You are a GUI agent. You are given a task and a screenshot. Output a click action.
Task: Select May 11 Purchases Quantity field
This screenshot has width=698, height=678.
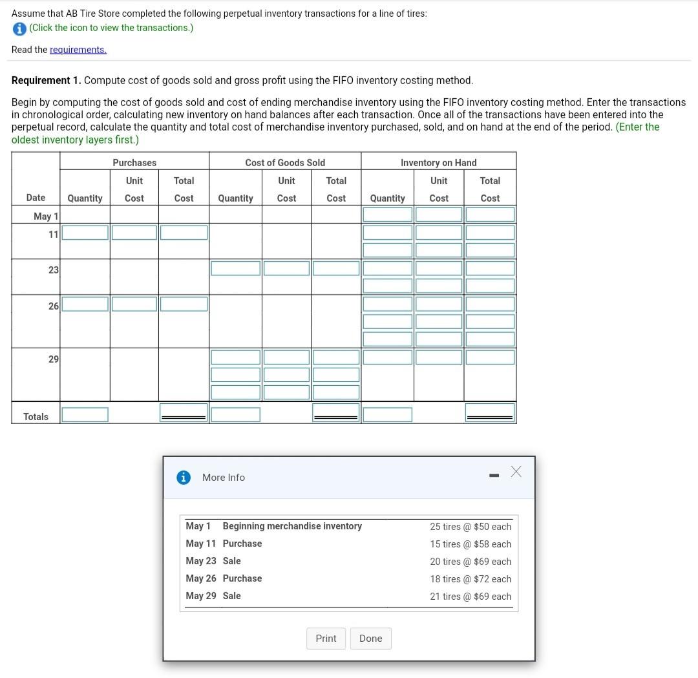(85, 233)
